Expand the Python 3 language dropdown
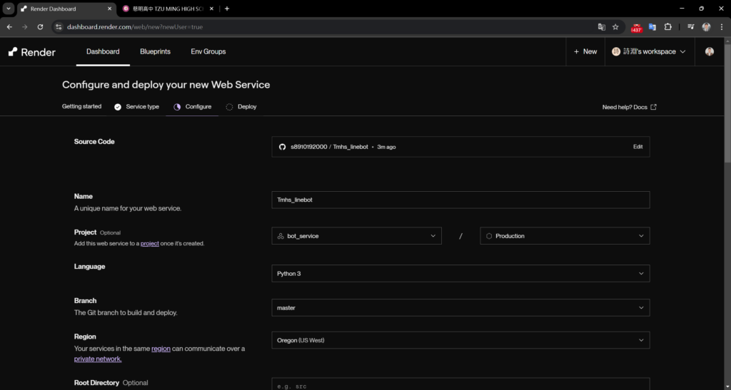731x390 pixels. [460, 273]
